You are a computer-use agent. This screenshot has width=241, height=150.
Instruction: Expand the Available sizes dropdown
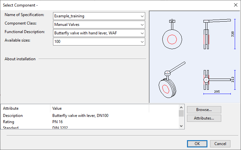[x=142, y=42]
